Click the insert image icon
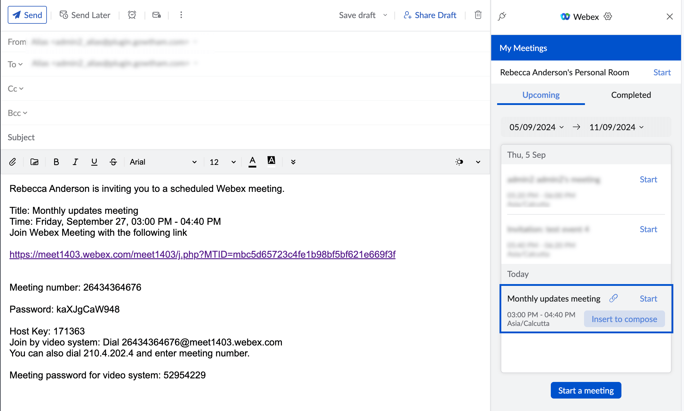The width and height of the screenshot is (684, 411). tap(34, 162)
